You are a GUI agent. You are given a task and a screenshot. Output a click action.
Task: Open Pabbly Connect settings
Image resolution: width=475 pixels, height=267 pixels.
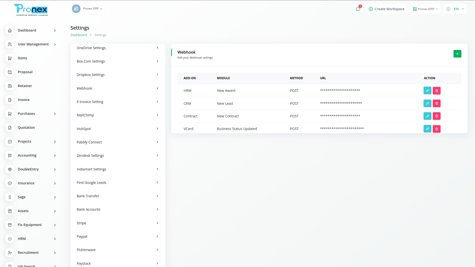tap(118, 142)
